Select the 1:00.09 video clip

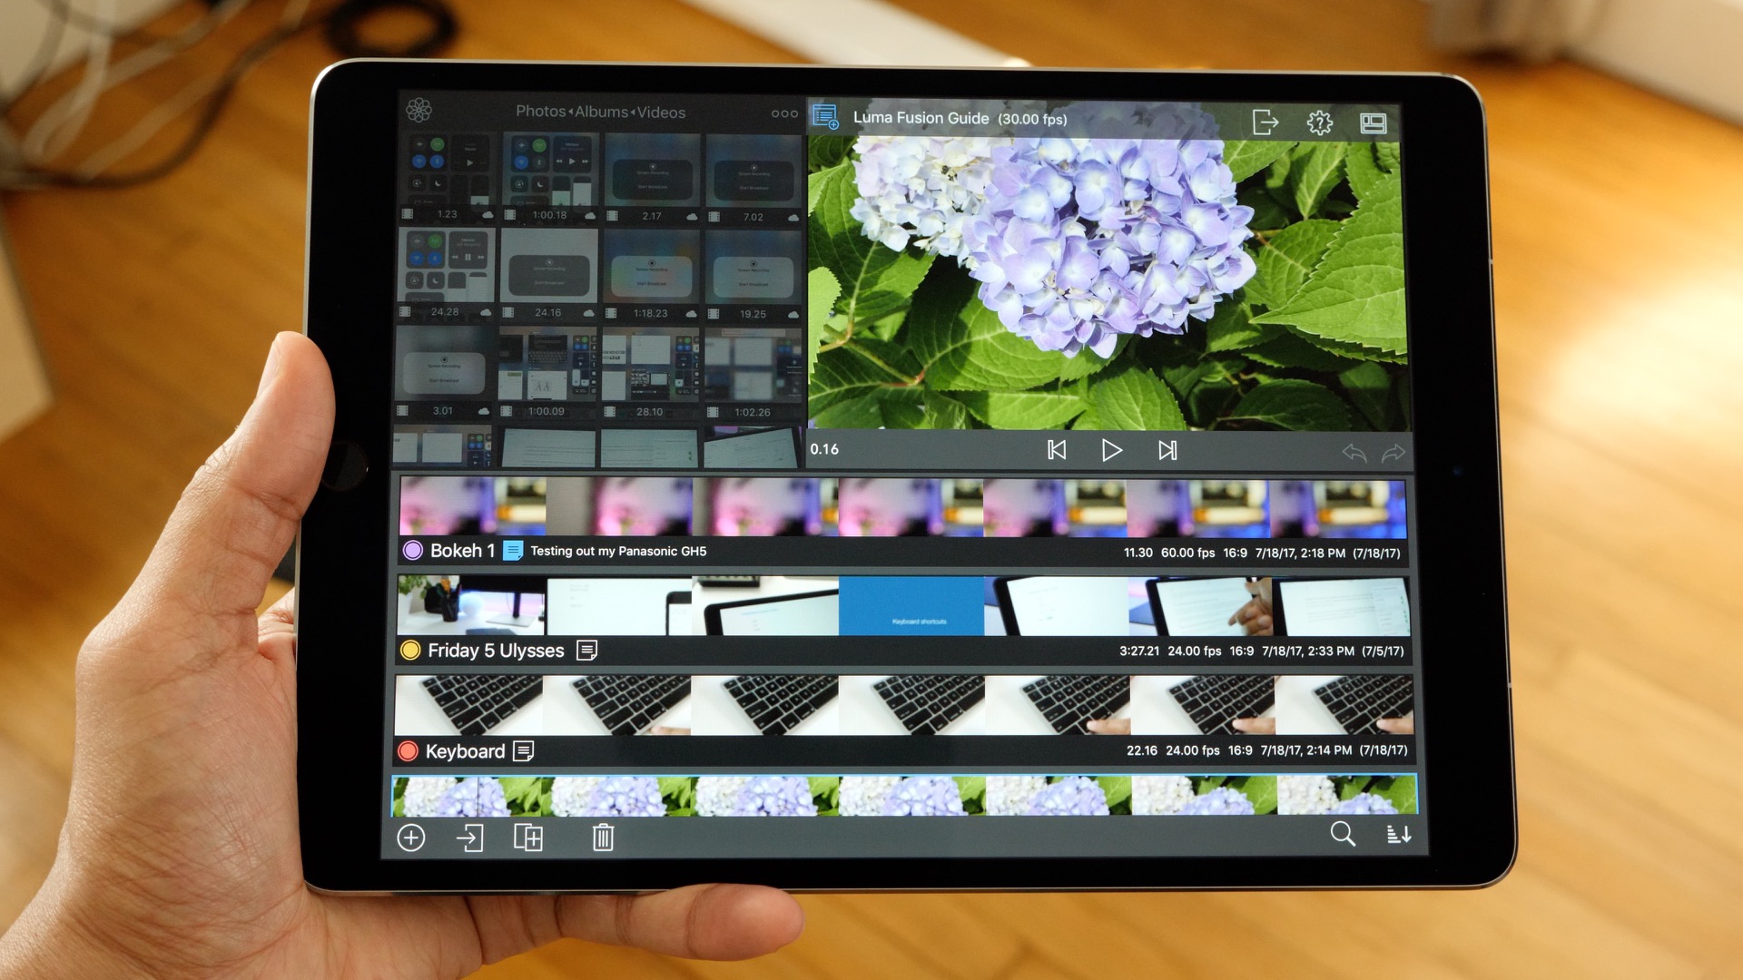point(547,373)
